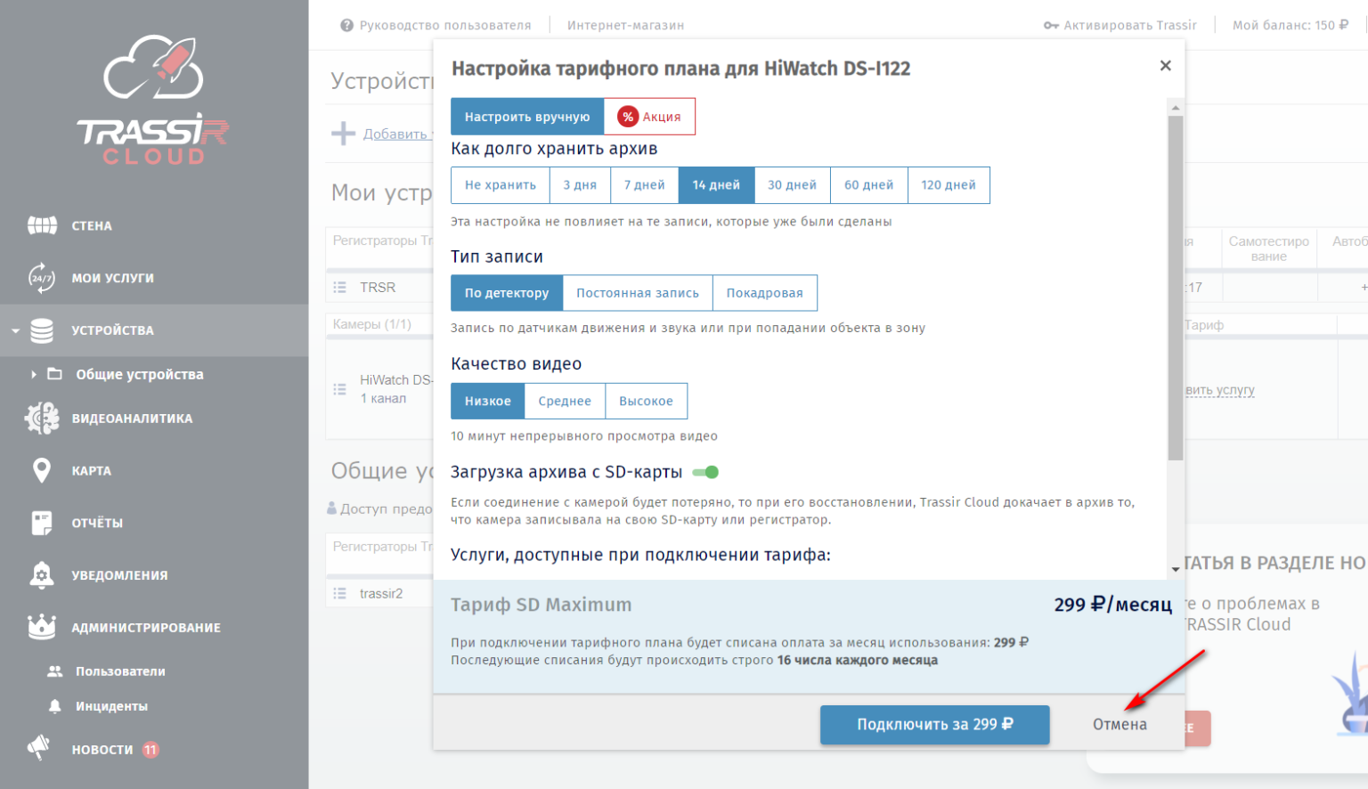Click the key icon near Активировать Trassir
Screen dimensions: 1368x789
[x=1051, y=25]
